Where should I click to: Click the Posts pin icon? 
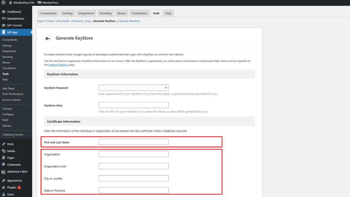click(4, 144)
